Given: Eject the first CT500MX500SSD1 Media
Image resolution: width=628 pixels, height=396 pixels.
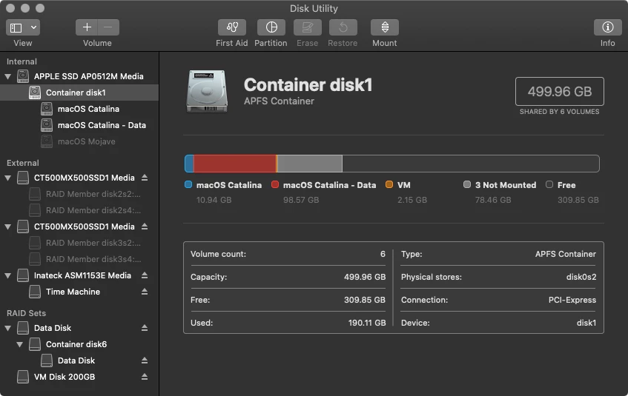Looking at the screenshot, I should 145,178.
